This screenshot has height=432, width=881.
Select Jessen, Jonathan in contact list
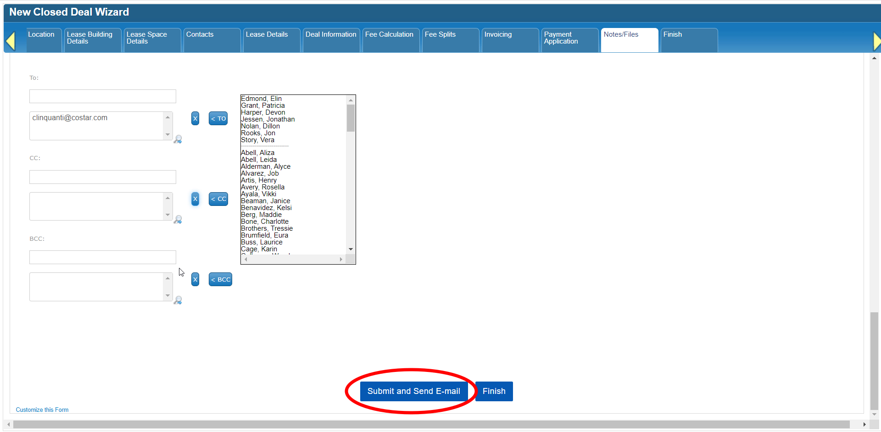[x=268, y=119]
